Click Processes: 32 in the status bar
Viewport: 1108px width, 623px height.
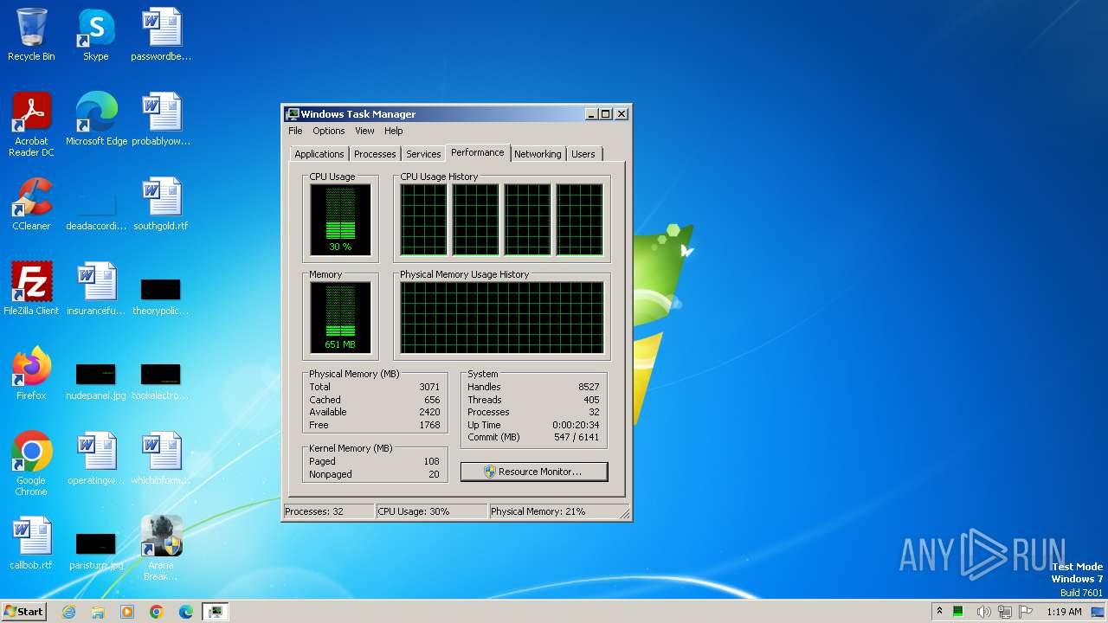pos(329,511)
